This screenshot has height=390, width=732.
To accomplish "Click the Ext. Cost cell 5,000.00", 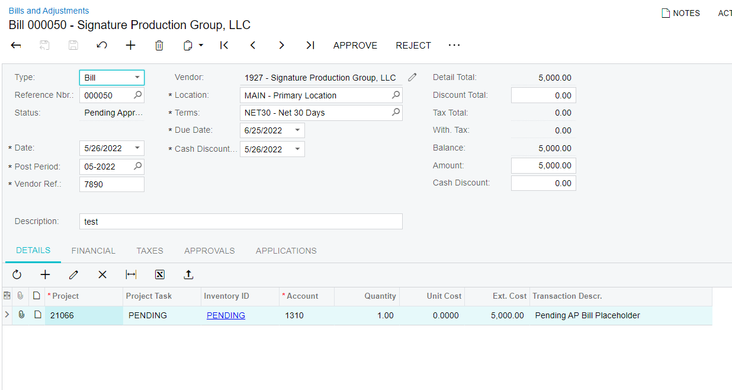I will point(497,315).
